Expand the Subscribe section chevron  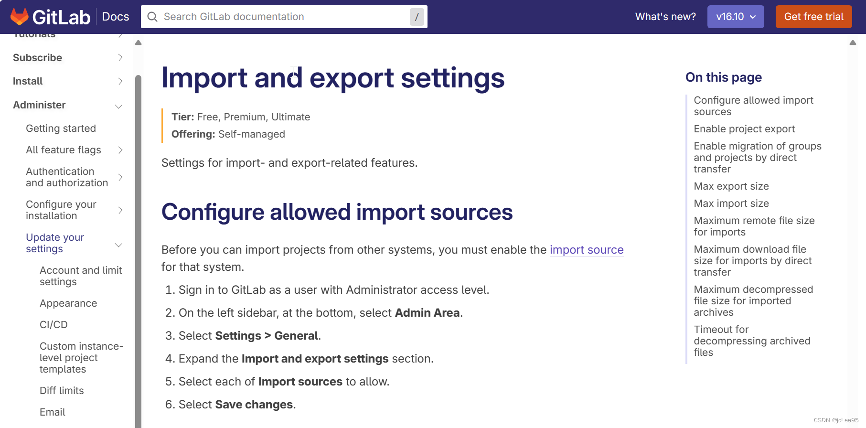pyautogui.click(x=120, y=58)
